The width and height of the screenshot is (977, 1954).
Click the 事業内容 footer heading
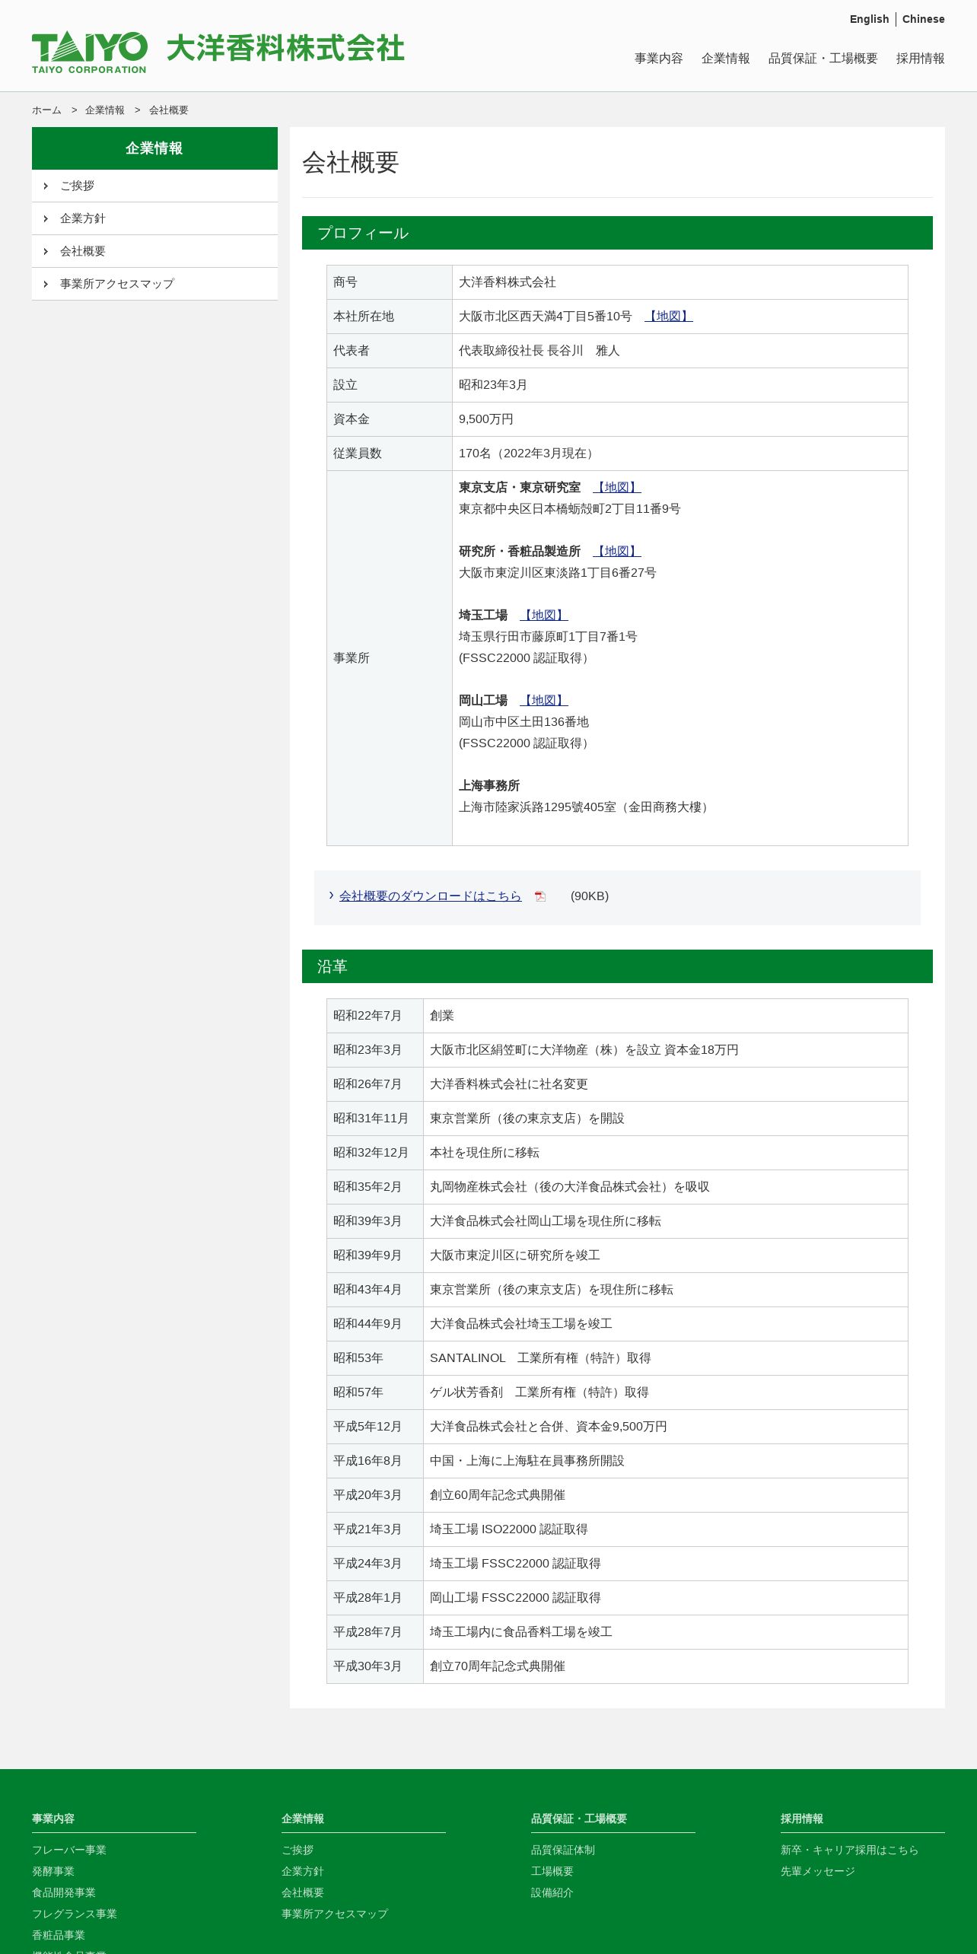click(53, 1819)
